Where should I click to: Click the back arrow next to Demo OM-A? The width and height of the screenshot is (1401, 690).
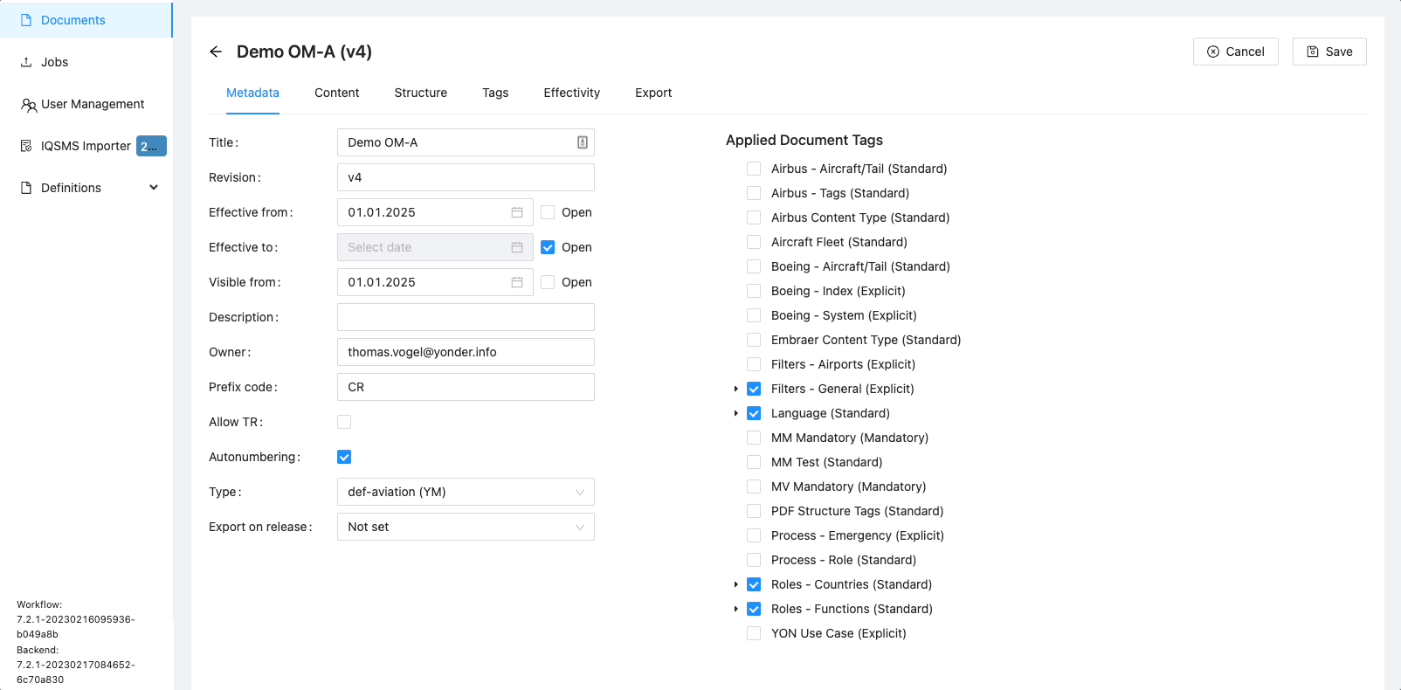(216, 52)
